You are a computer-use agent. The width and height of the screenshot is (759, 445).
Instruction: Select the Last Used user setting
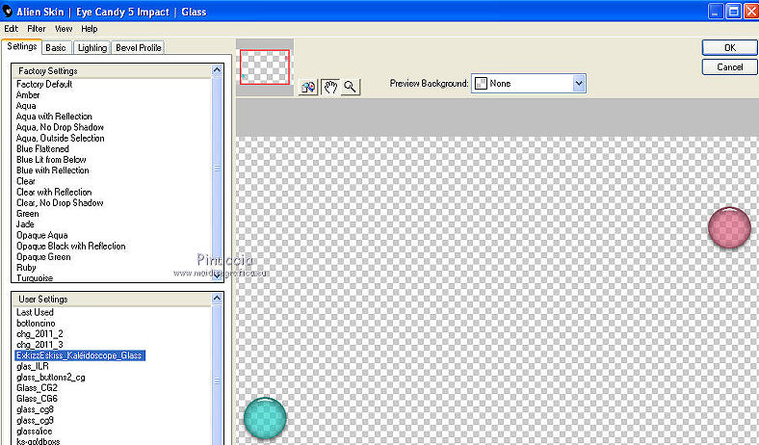click(x=35, y=312)
